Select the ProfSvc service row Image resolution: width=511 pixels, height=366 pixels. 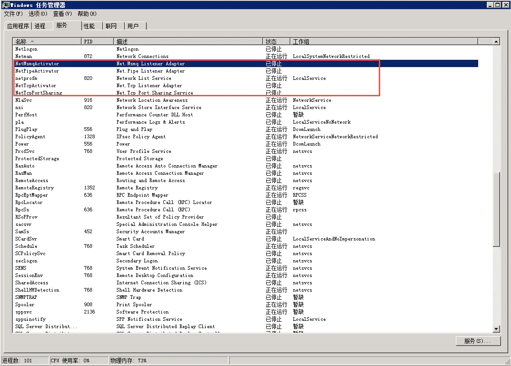click(245, 152)
